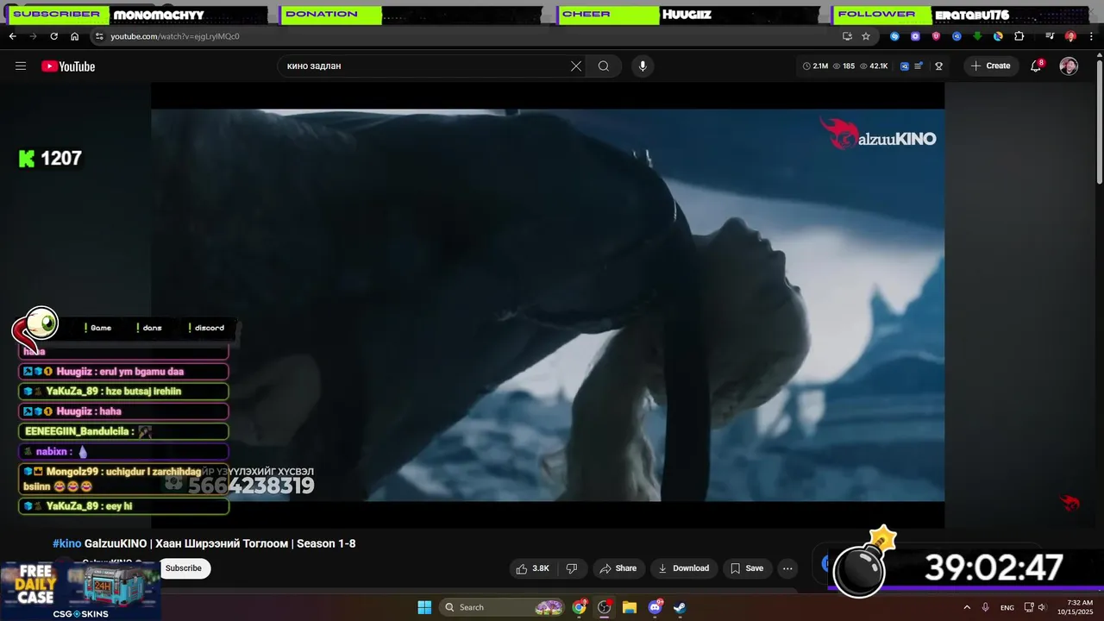Like the video with 3.8K thumbs up

532,568
